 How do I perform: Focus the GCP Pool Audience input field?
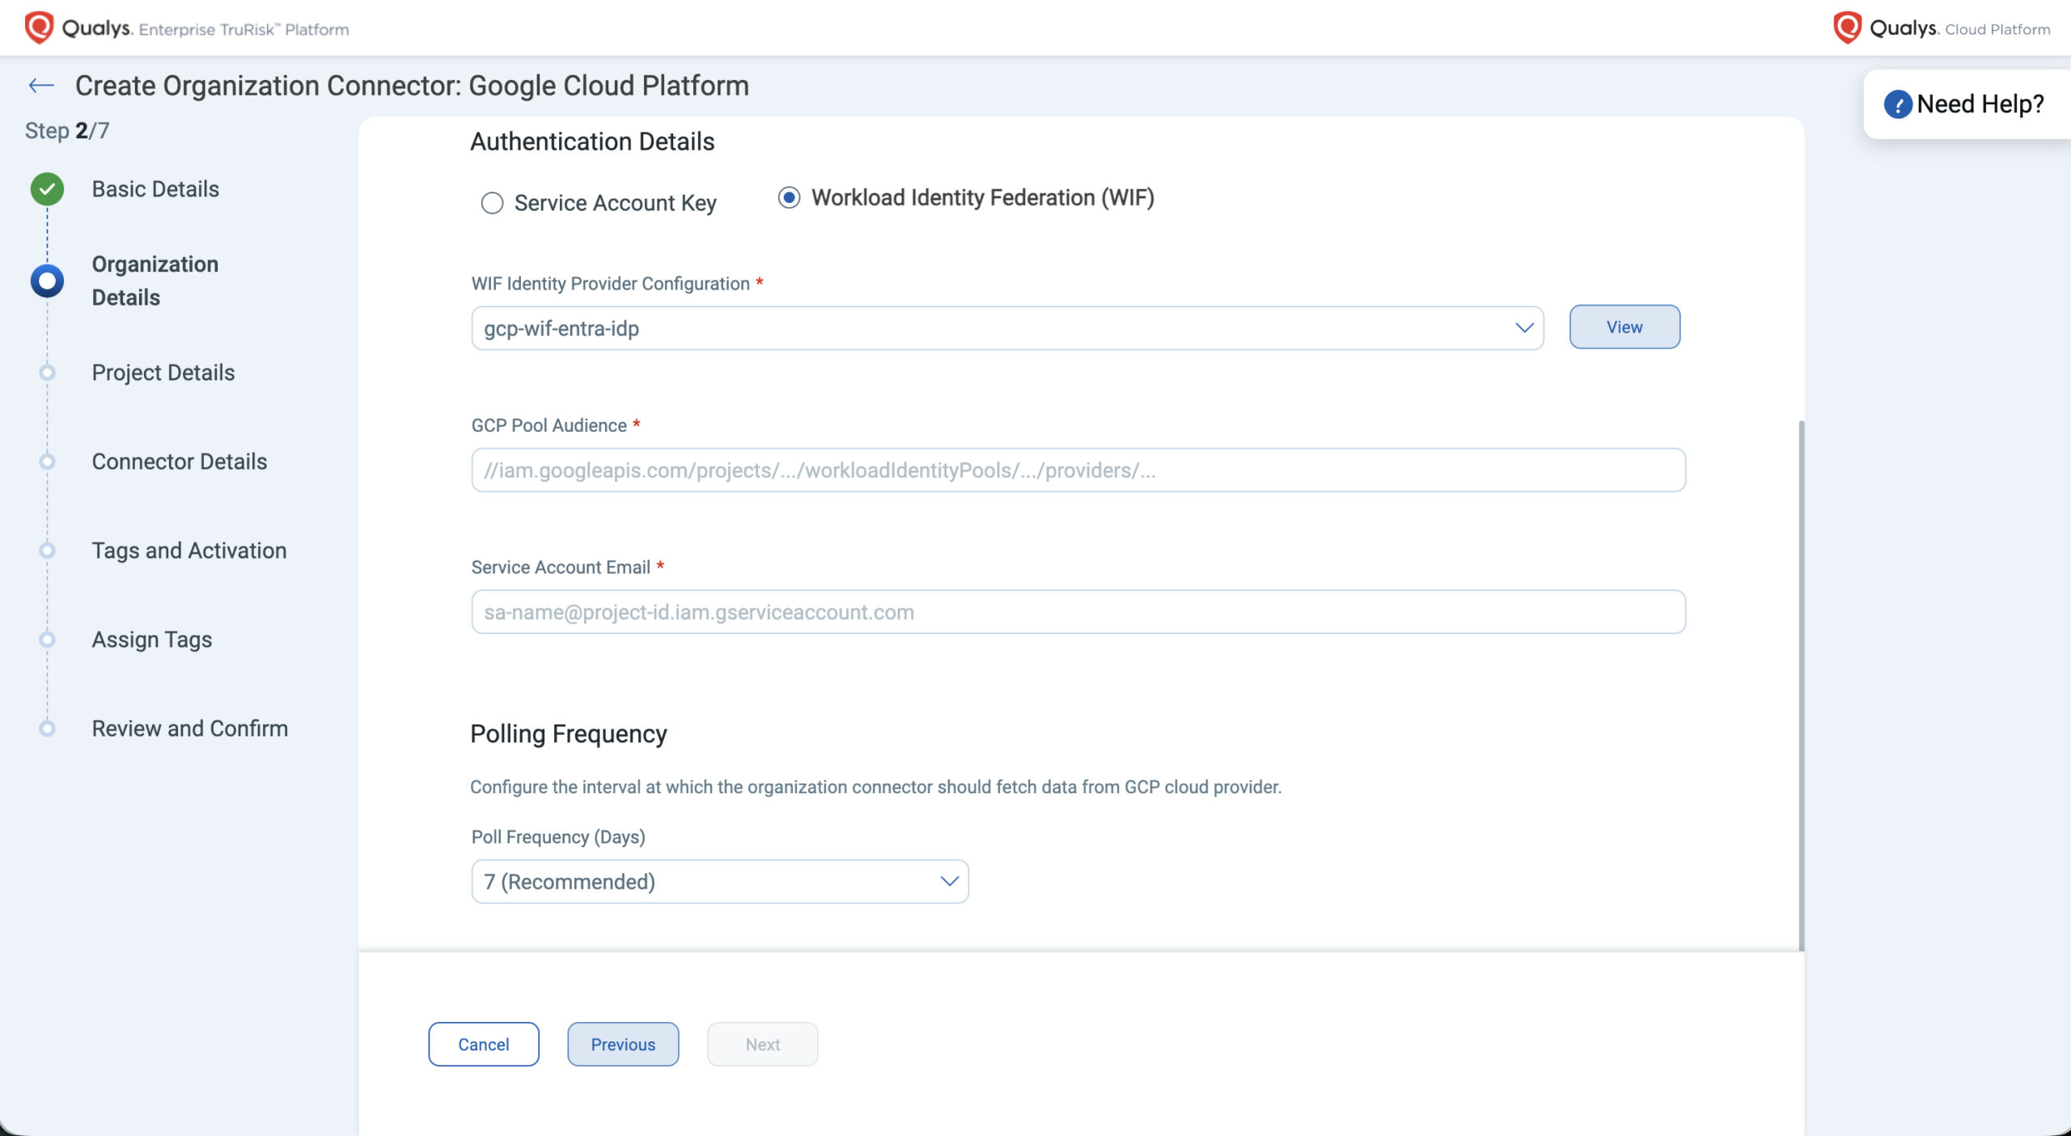[x=1078, y=470]
